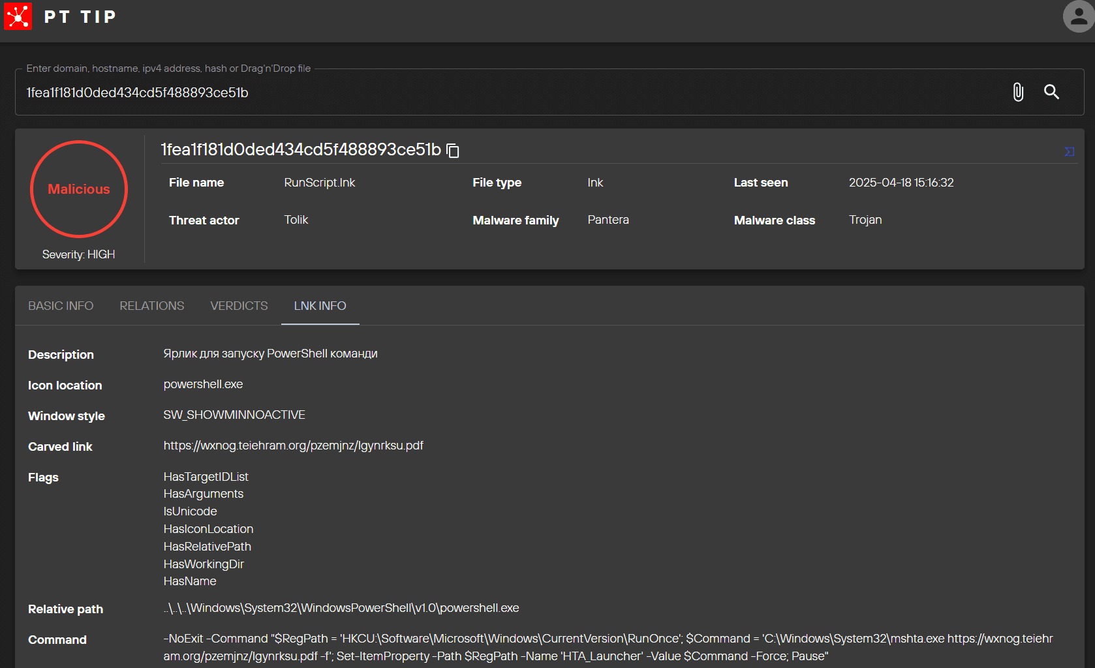Copy the hash with the clipboard icon
The height and width of the screenshot is (668, 1095).
point(453,151)
